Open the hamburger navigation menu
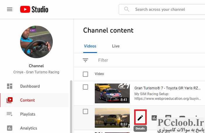Image resolution: width=205 pixels, height=133 pixels. click(10, 9)
